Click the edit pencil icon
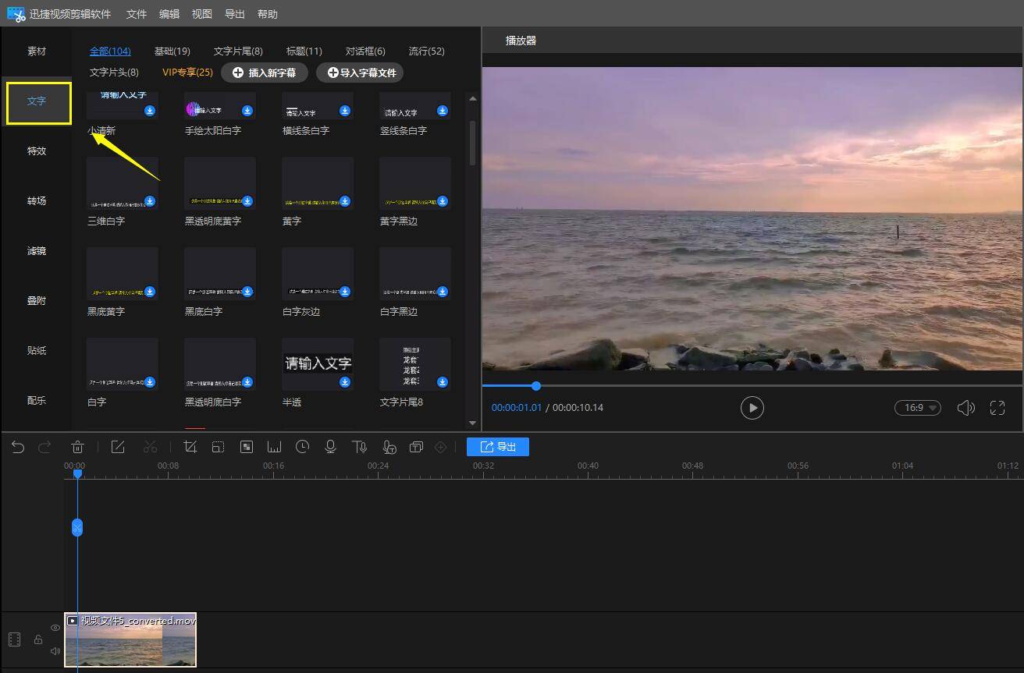 tap(118, 447)
